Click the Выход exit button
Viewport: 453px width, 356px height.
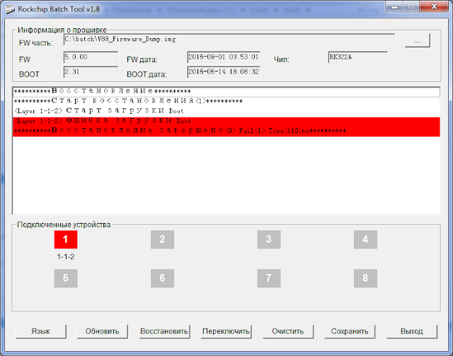412,331
